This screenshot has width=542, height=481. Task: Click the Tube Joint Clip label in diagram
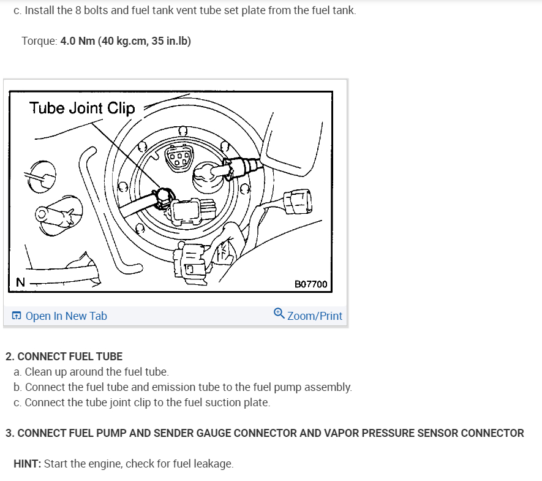(82, 108)
